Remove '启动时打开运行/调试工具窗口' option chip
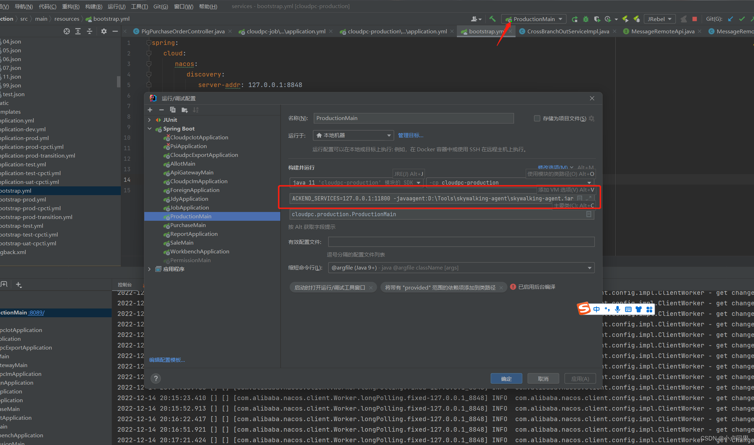Image resolution: width=754 pixels, height=445 pixels. point(371,288)
